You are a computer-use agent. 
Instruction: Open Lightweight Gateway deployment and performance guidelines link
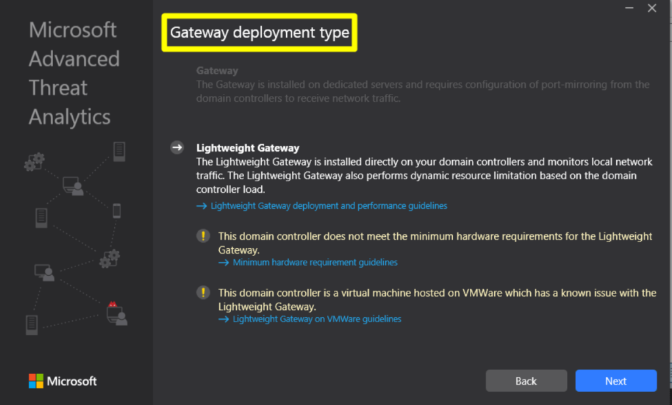(x=329, y=205)
